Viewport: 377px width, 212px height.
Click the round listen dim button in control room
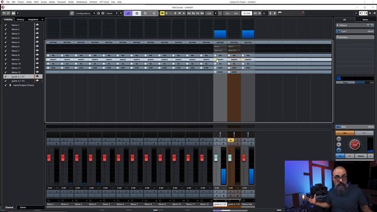(x=339, y=144)
